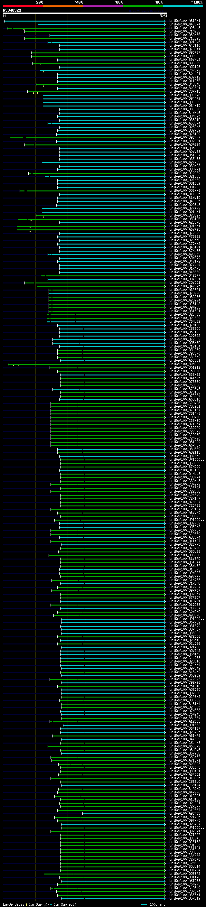Open label UniRef100_A5GI56
Viewport: 206px width, 907px height.
pos(184,67)
